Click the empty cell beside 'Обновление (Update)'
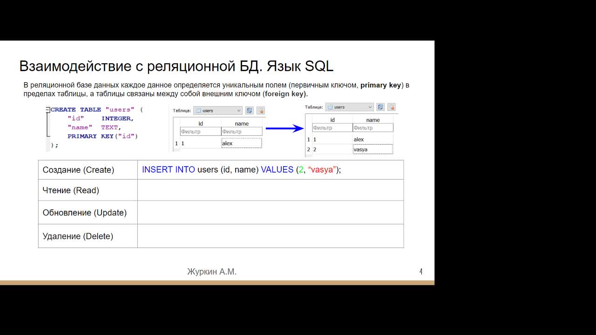This screenshot has height=335, width=596. pyautogui.click(x=271, y=213)
